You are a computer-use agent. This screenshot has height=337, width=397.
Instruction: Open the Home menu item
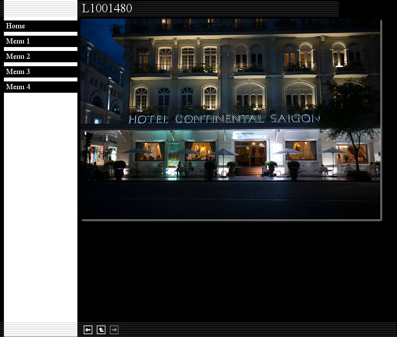(x=16, y=26)
